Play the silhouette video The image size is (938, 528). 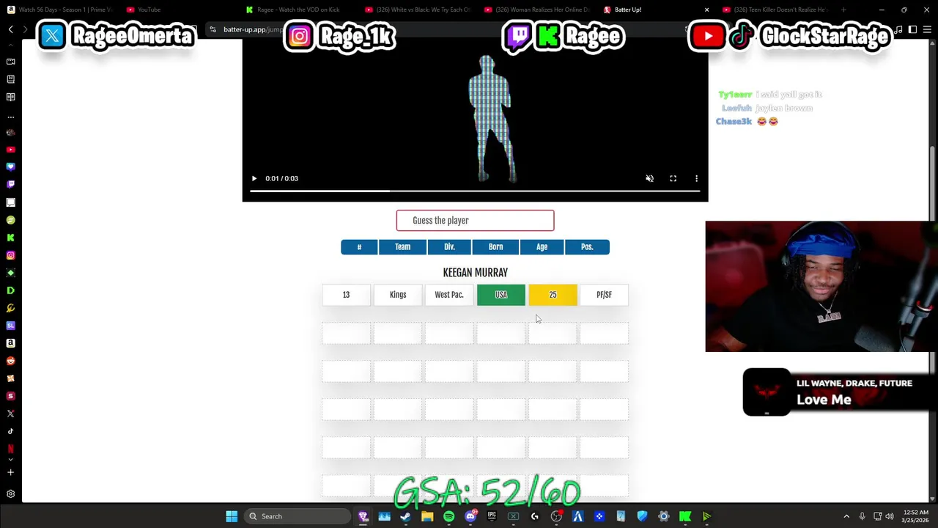coord(254,178)
